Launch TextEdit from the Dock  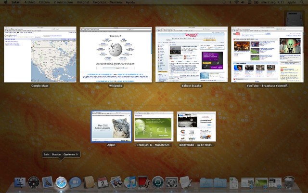pyautogui.click(x=185, y=182)
